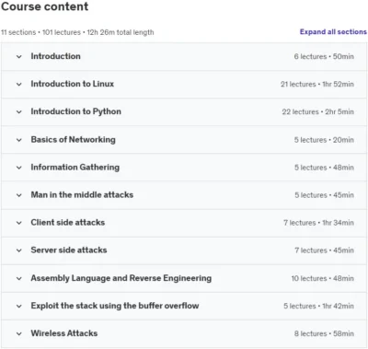Click the 21 lectures 1hr 52min label
Image resolution: width=368 pixels, height=349 pixels.
pyautogui.click(x=317, y=84)
